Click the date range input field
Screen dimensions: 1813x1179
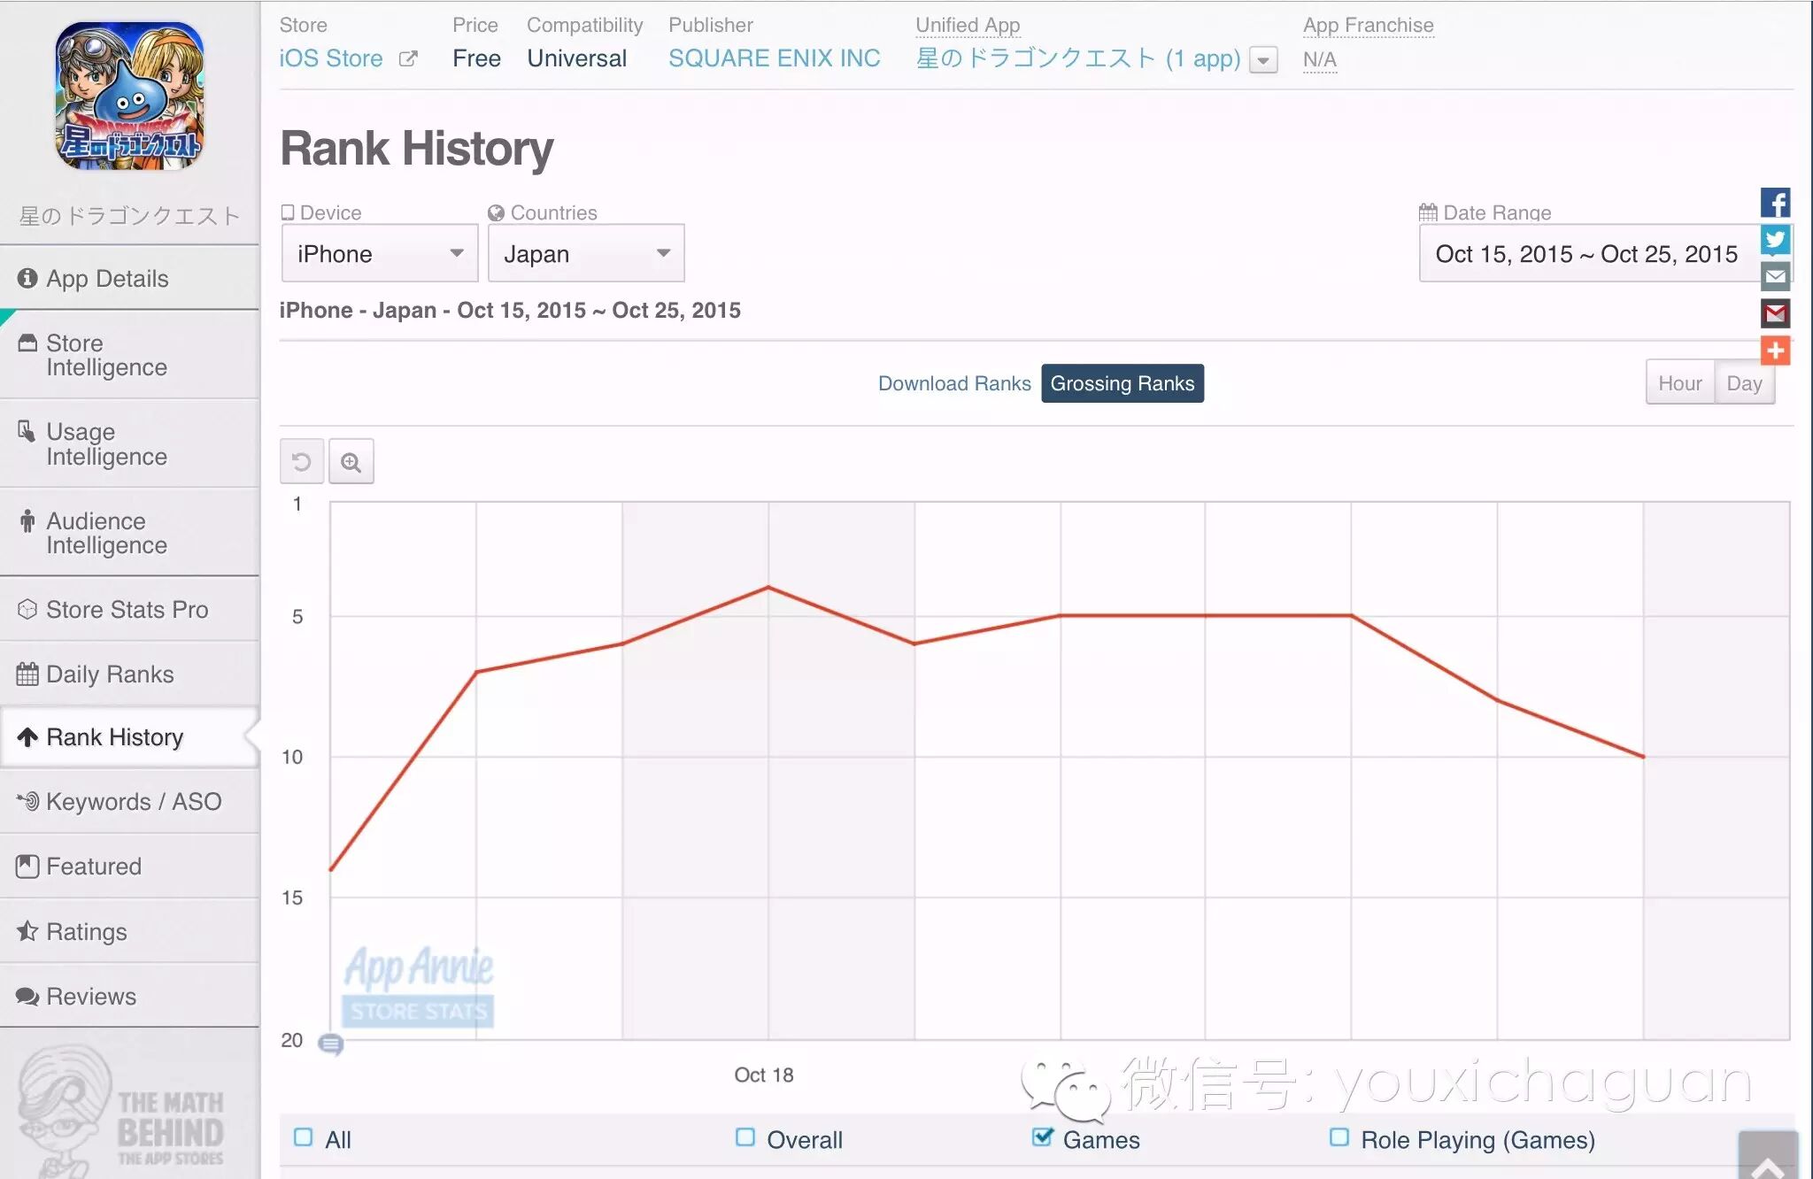[x=1586, y=254]
